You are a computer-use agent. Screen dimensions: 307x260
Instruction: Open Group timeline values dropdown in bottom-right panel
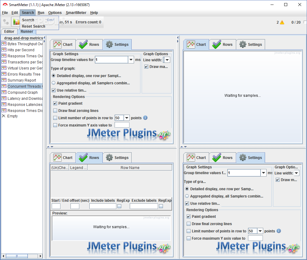(264, 173)
